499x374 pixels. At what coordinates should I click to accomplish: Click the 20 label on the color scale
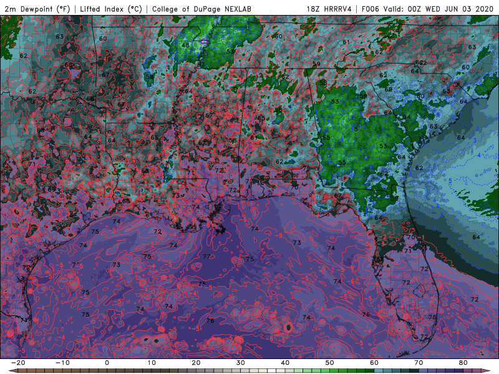click(196, 363)
